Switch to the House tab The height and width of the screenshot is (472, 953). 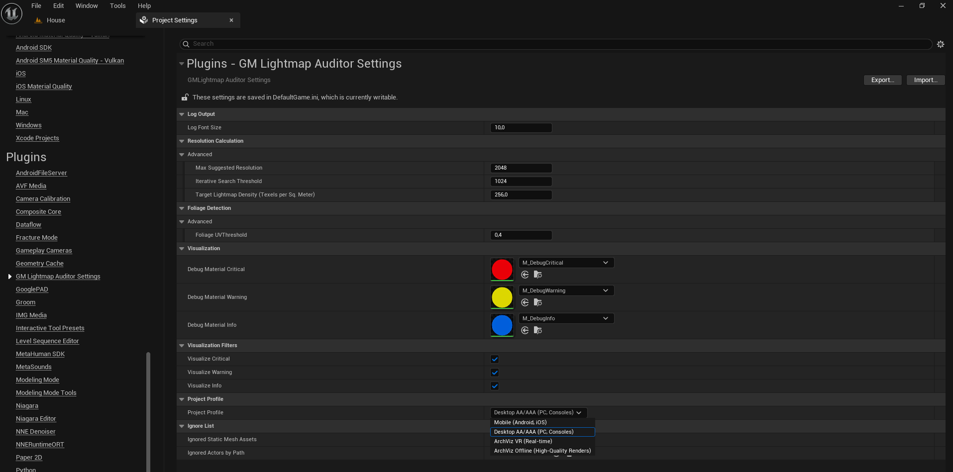[x=55, y=20]
